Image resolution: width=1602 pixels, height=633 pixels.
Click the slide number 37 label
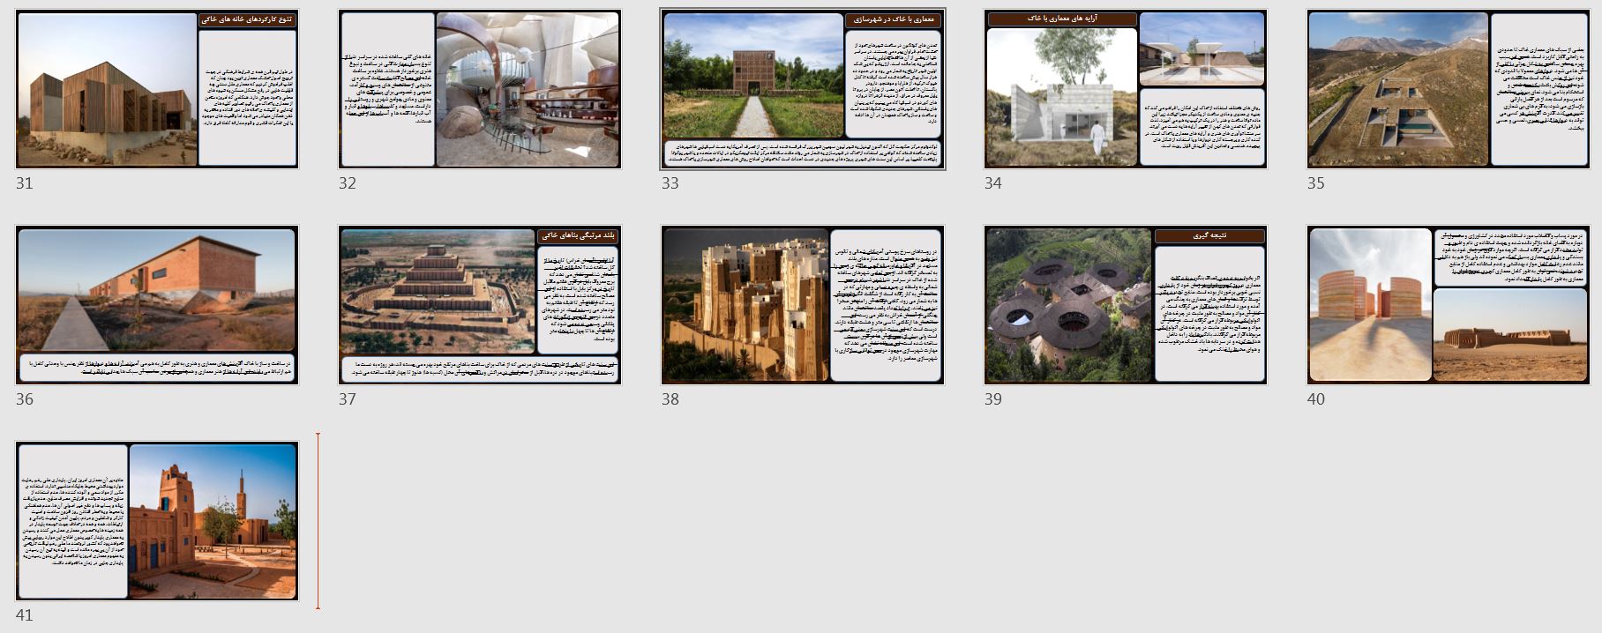point(348,399)
